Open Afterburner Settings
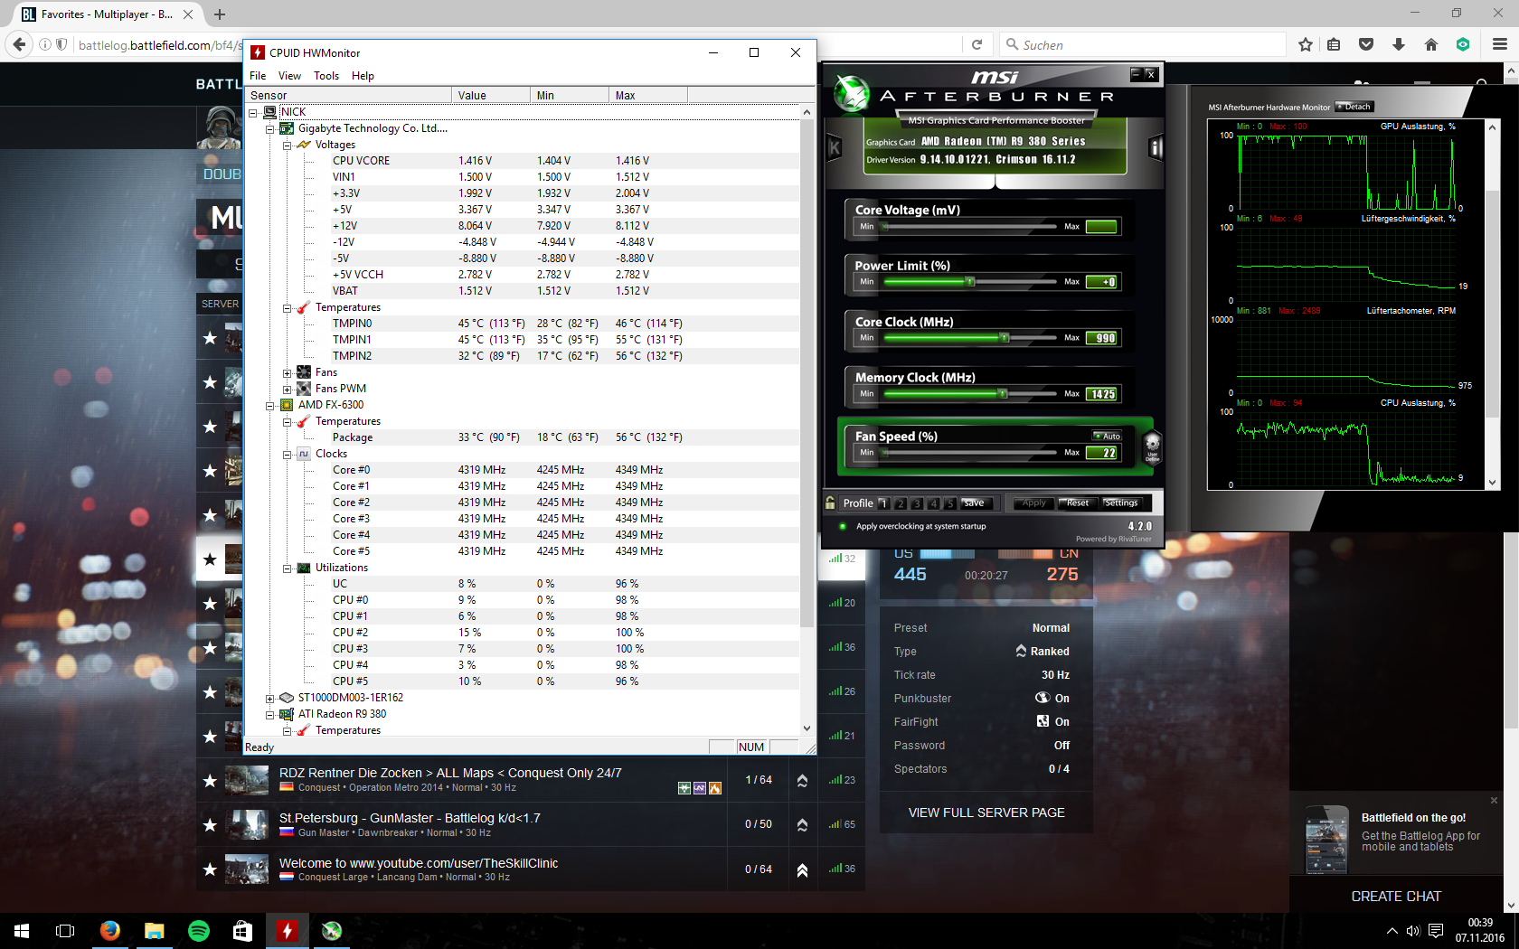 coord(1121,503)
